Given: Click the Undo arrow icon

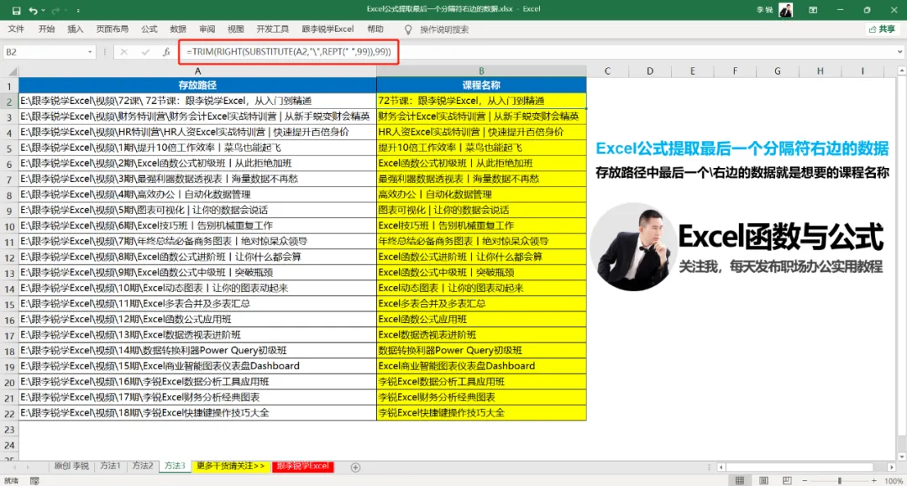Looking at the screenshot, I should [x=33, y=10].
